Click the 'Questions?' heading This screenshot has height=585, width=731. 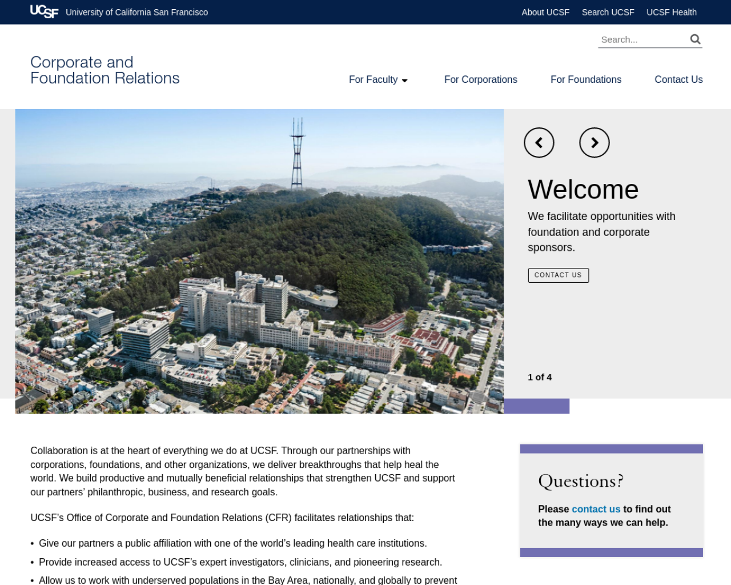pos(581,481)
